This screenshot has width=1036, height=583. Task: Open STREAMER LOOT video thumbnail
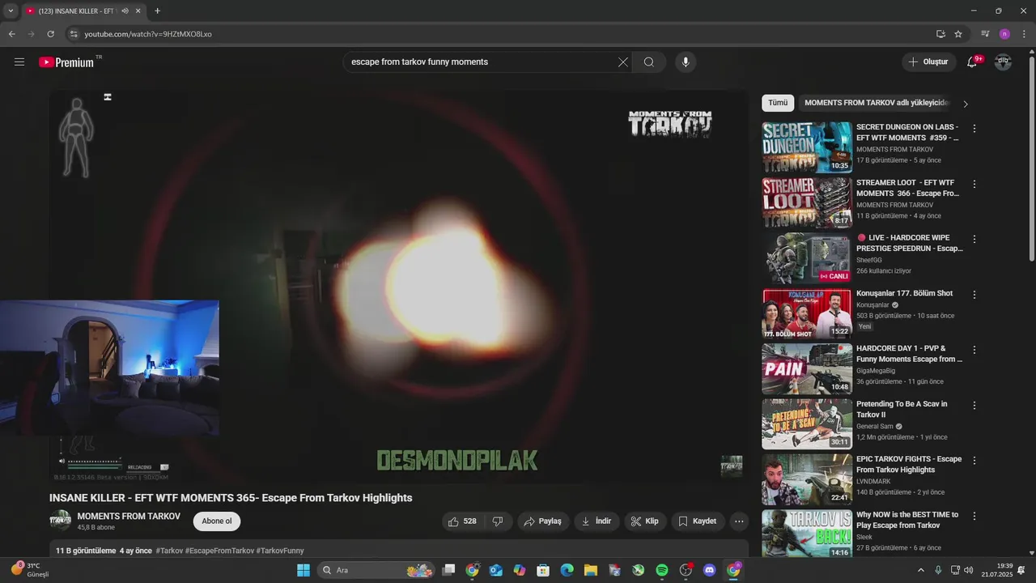point(807,202)
